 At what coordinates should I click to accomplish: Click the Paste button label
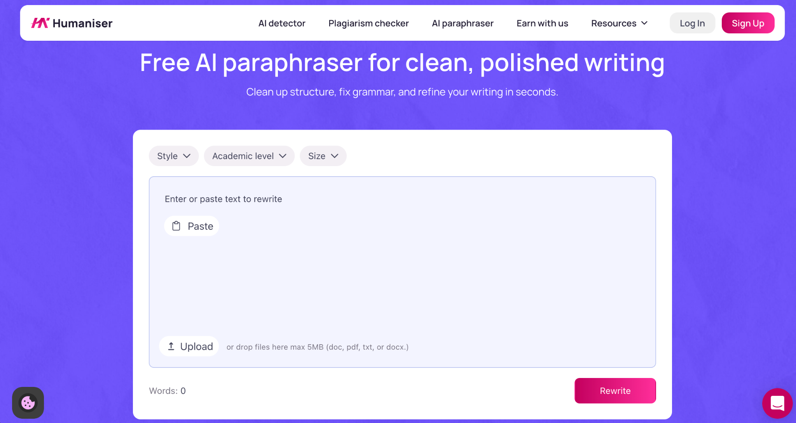(x=200, y=226)
